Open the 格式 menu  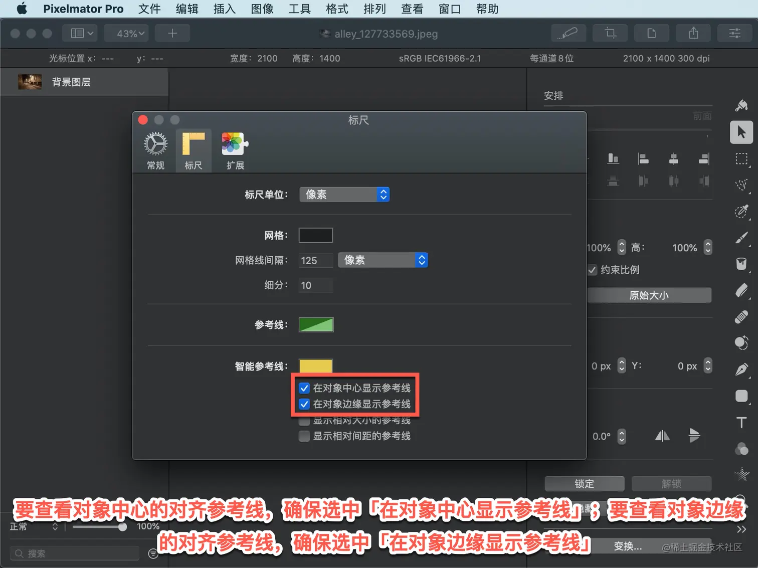[x=337, y=9]
